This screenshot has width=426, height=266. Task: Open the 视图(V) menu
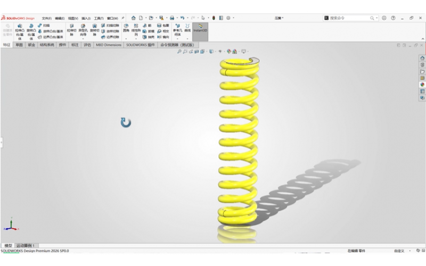coord(73,18)
